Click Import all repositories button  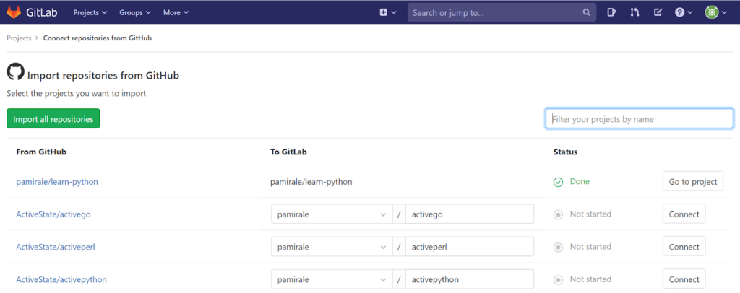pos(53,118)
